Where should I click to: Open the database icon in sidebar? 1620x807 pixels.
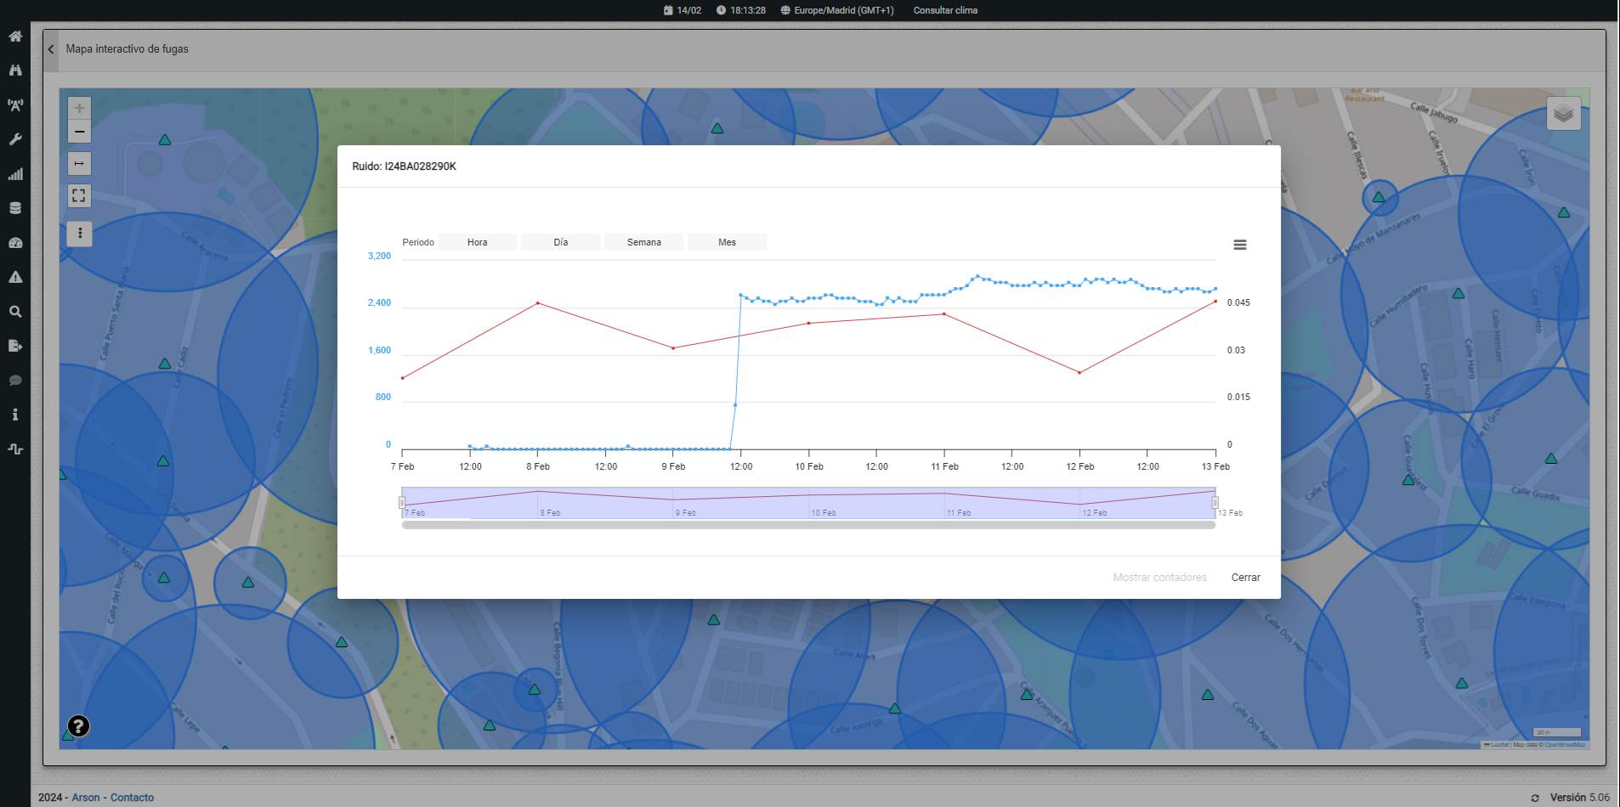[15, 208]
